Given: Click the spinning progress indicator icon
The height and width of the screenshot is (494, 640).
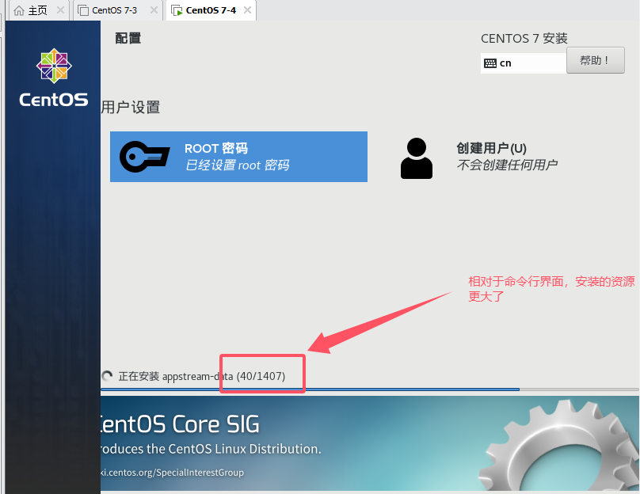Looking at the screenshot, I should (x=107, y=376).
